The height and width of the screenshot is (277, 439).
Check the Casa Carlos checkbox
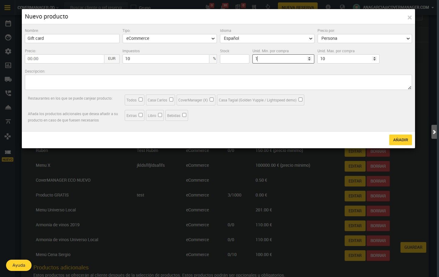(x=171, y=99)
